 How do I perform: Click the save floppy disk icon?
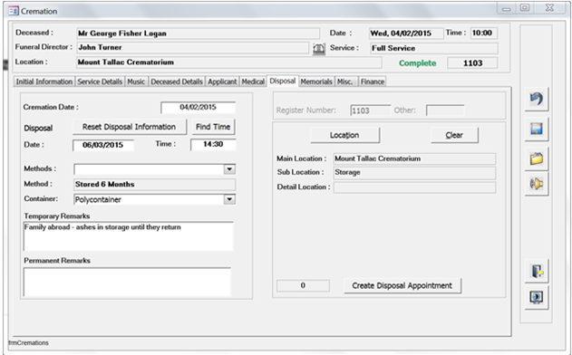click(537, 129)
